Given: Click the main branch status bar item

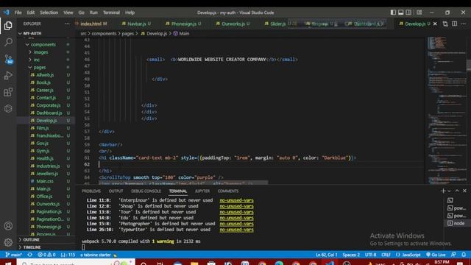Looking at the screenshot, I should pos(14,255).
